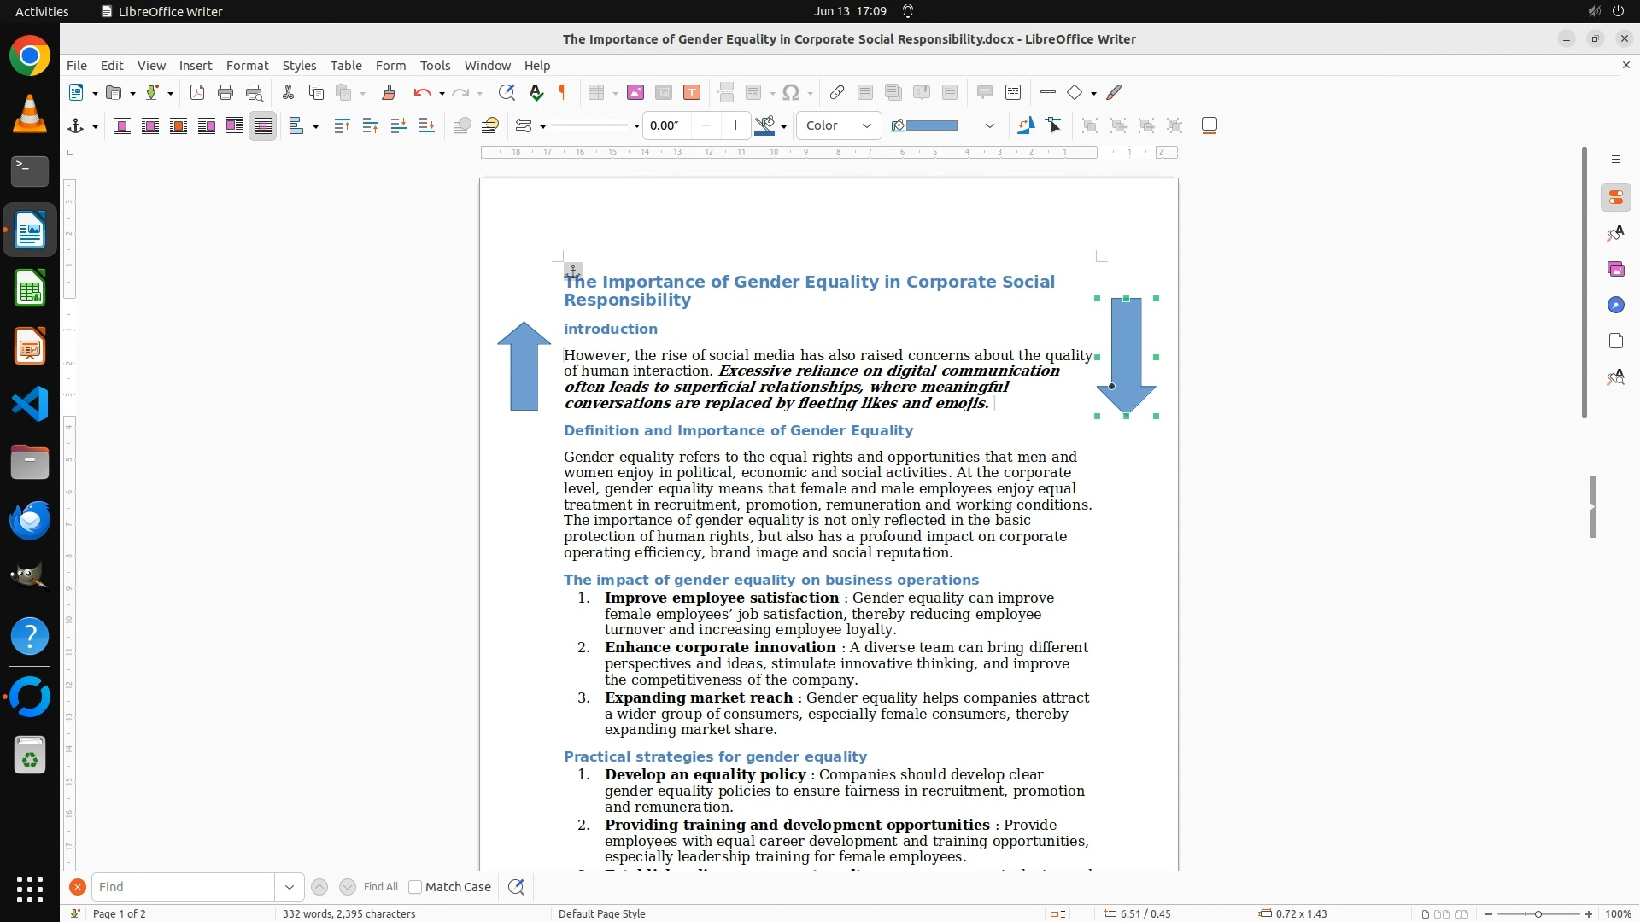
Task: Enable the Match Case checkbox
Action: (x=415, y=887)
